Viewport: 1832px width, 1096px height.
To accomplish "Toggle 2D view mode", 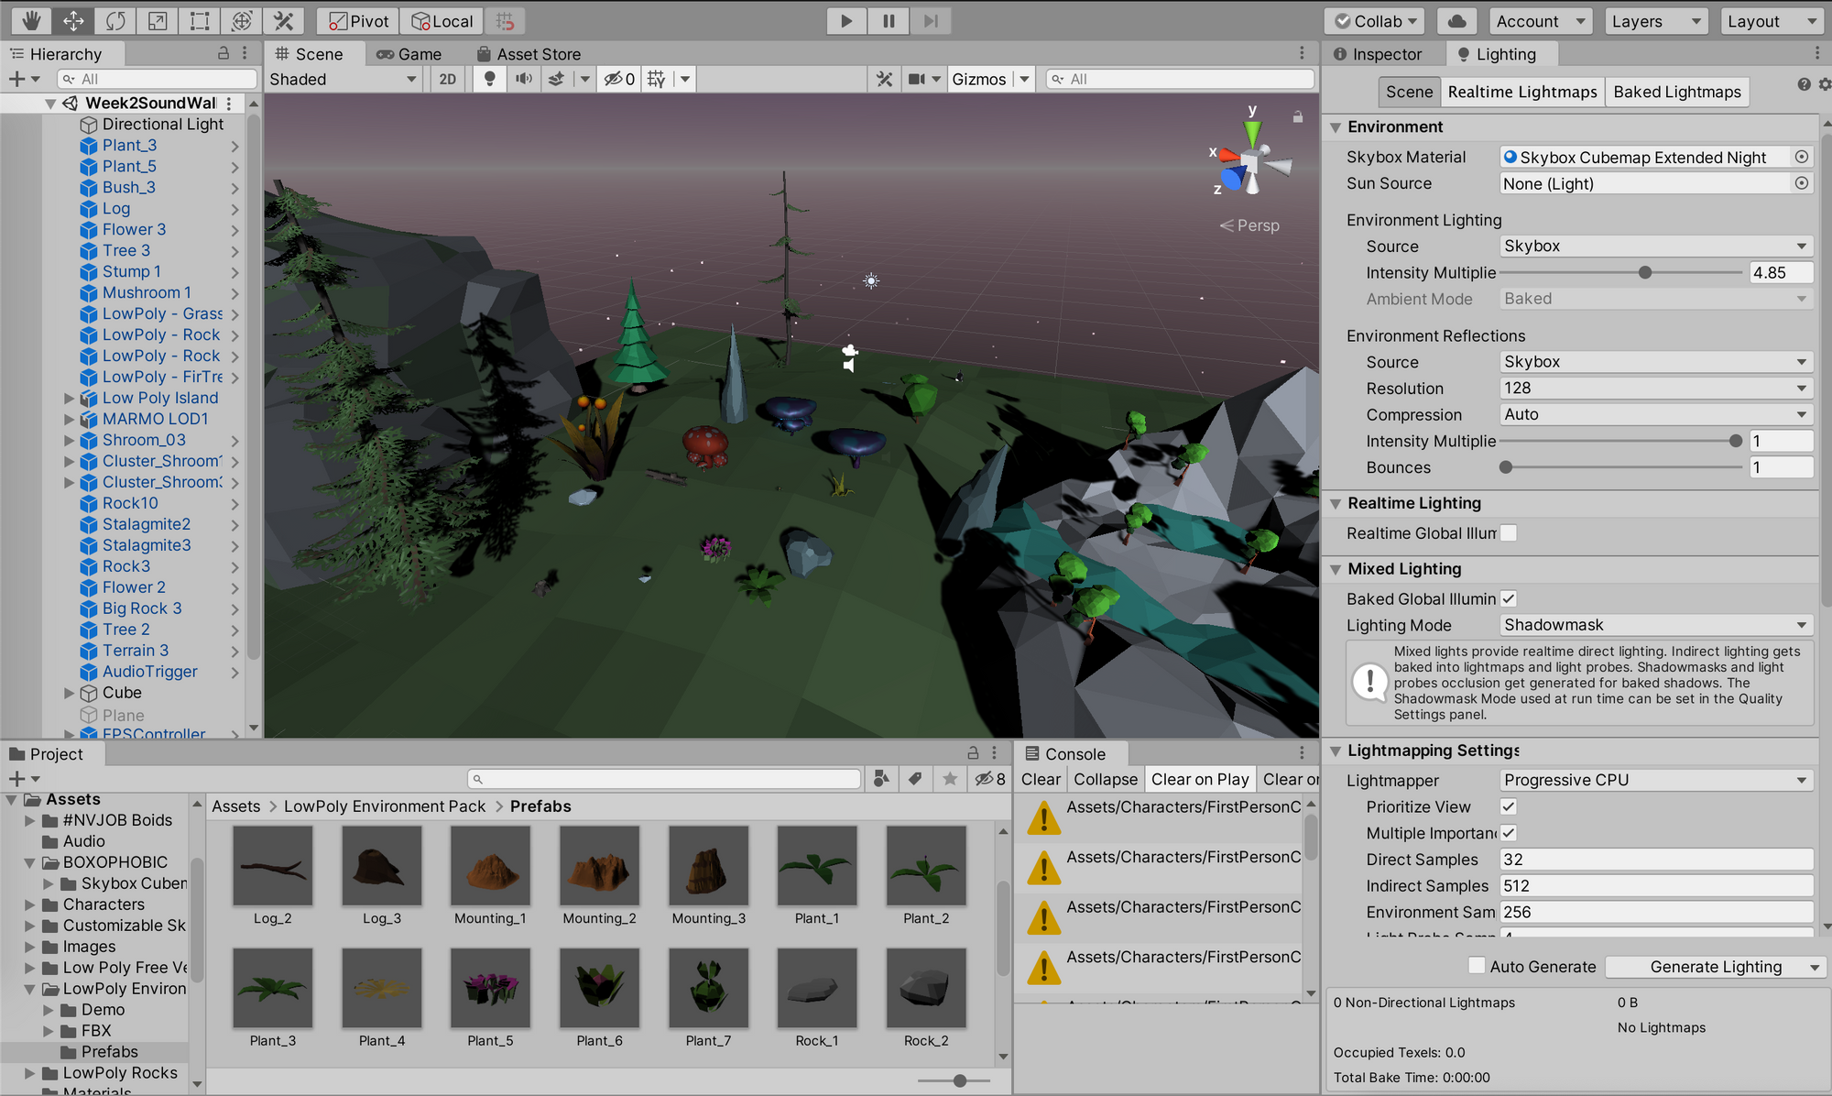I will tap(447, 79).
